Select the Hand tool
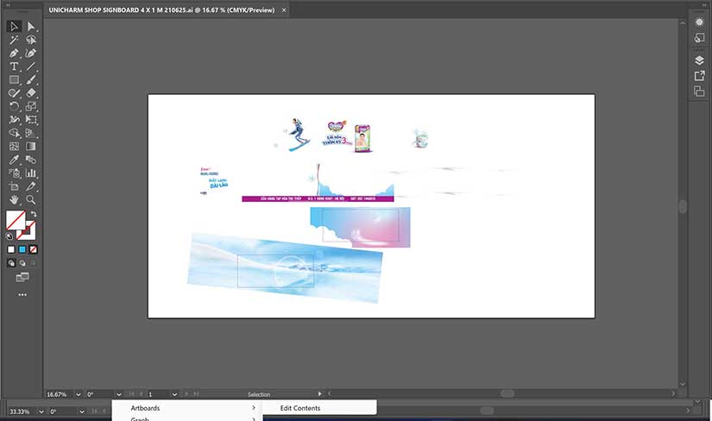 click(x=14, y=199)
